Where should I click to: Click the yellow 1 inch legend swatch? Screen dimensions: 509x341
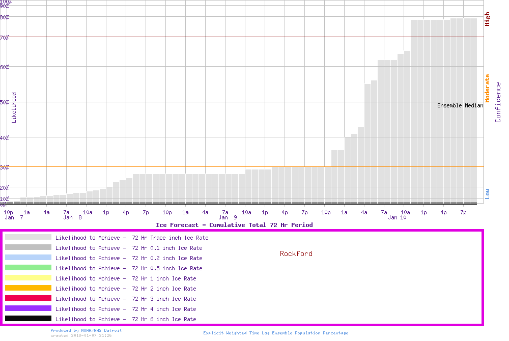(28, 278)
